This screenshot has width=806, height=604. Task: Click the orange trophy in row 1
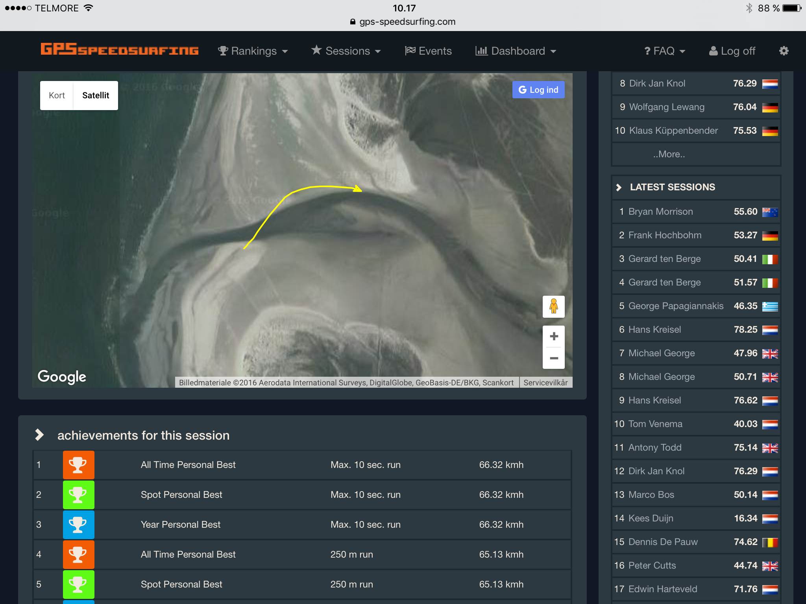coord(78,465)
